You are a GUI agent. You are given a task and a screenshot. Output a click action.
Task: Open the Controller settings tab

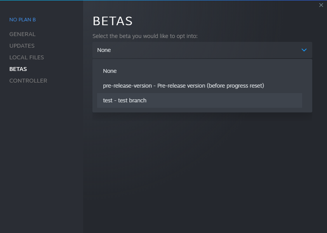28,81
